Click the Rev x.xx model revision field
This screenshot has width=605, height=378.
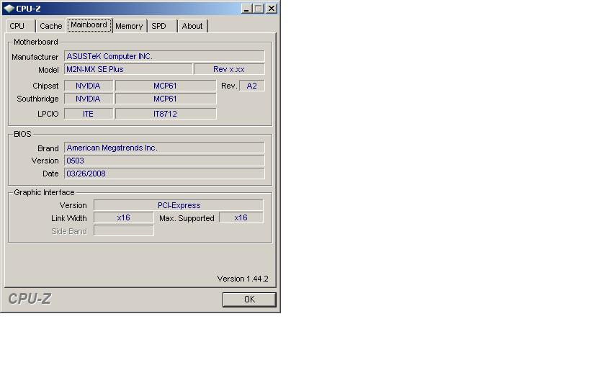click(229, 69)
